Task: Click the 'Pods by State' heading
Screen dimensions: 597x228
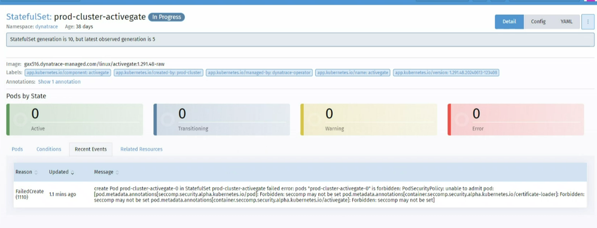Action: [x=26, y=96]
